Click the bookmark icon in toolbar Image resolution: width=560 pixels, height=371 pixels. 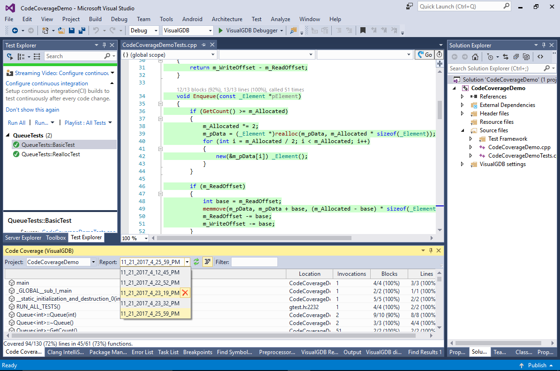click(363, 30)
